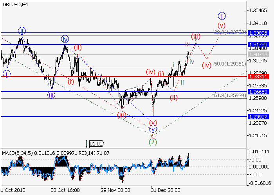
Task: Select the 1.28311 red price level tag
Action: click(x=258, y=77)
